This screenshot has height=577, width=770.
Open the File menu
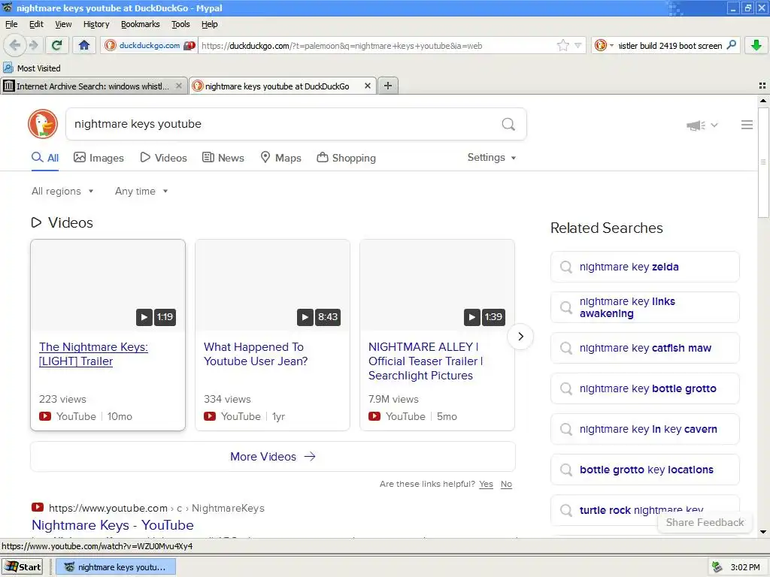(11, 24)
